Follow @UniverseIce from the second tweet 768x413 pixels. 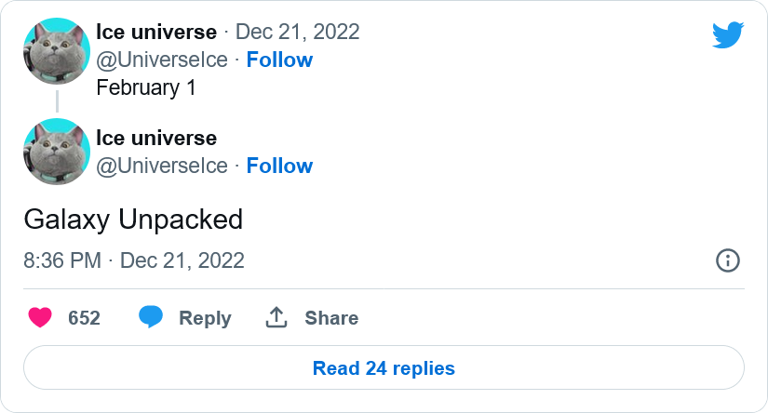tap(279, 166)
